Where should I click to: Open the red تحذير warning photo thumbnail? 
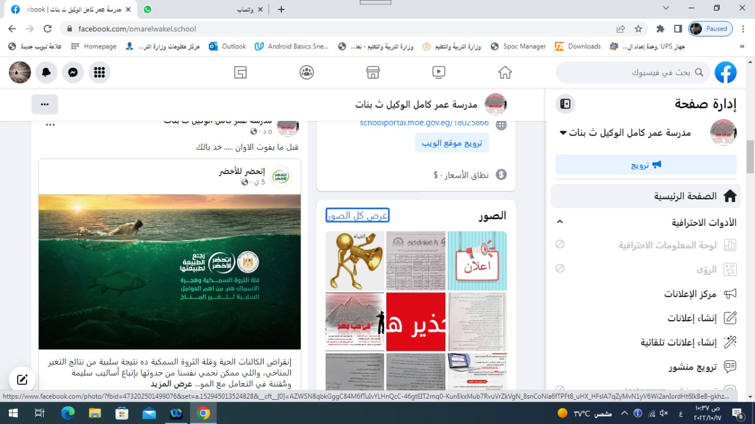pyautogui.click(x=416, y=322)
